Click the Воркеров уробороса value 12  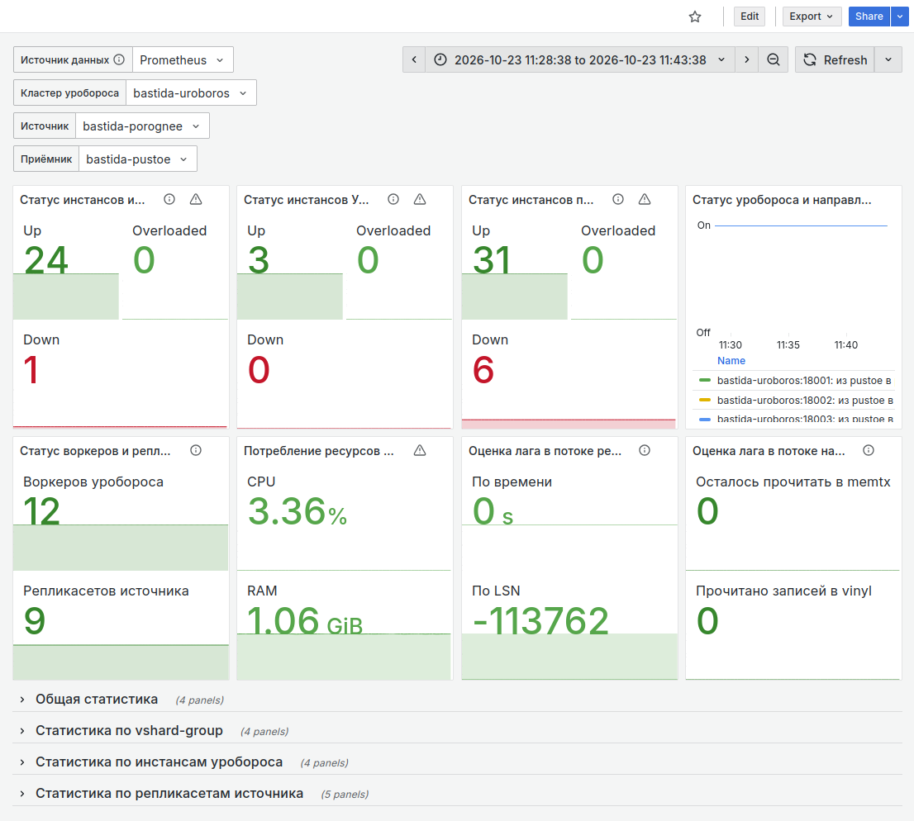[41, 511]
